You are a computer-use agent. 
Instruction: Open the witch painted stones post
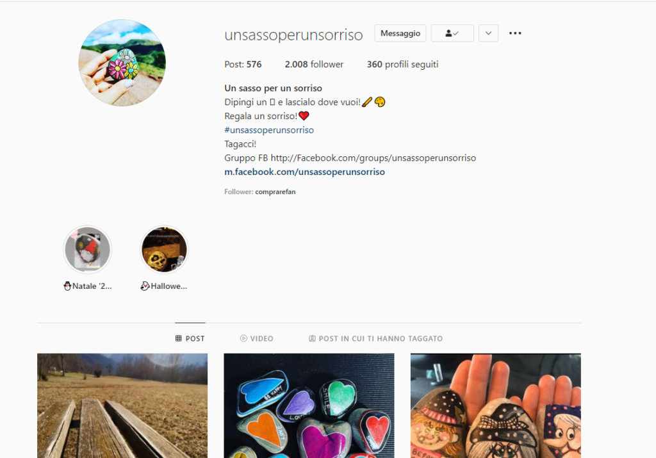pyautogui.click(x=495, y=405)
